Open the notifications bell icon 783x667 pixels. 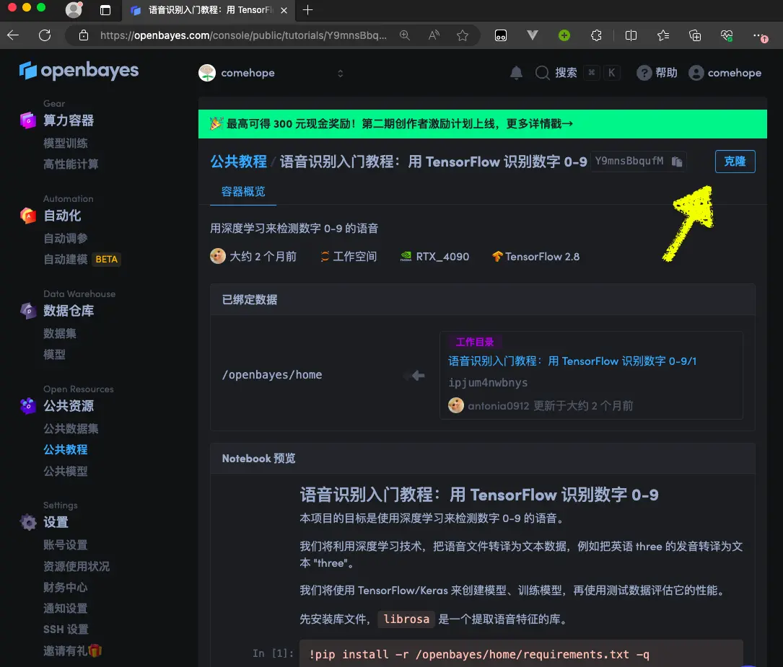pos(517,72)
